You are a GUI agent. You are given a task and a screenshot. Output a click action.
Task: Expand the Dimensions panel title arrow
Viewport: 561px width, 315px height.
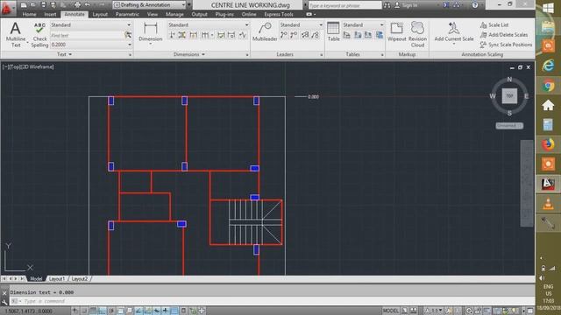tap(203, 54)
